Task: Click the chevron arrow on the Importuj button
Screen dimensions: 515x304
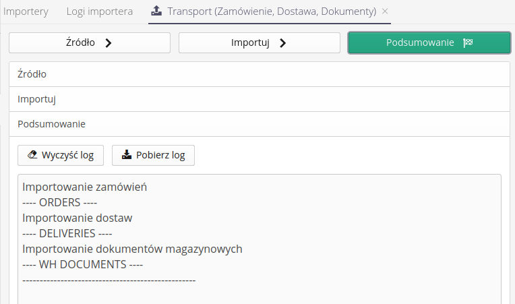Action: click(x=282, y=42)
